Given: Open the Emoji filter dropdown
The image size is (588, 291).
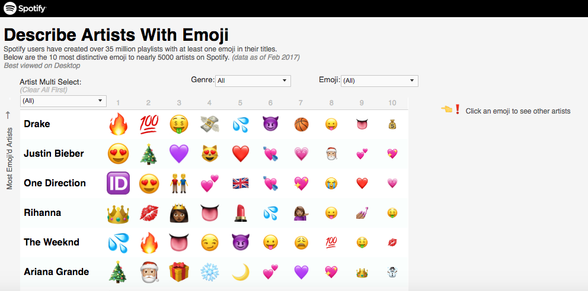Looking at the screenshot, I should (x=379, y=81).
